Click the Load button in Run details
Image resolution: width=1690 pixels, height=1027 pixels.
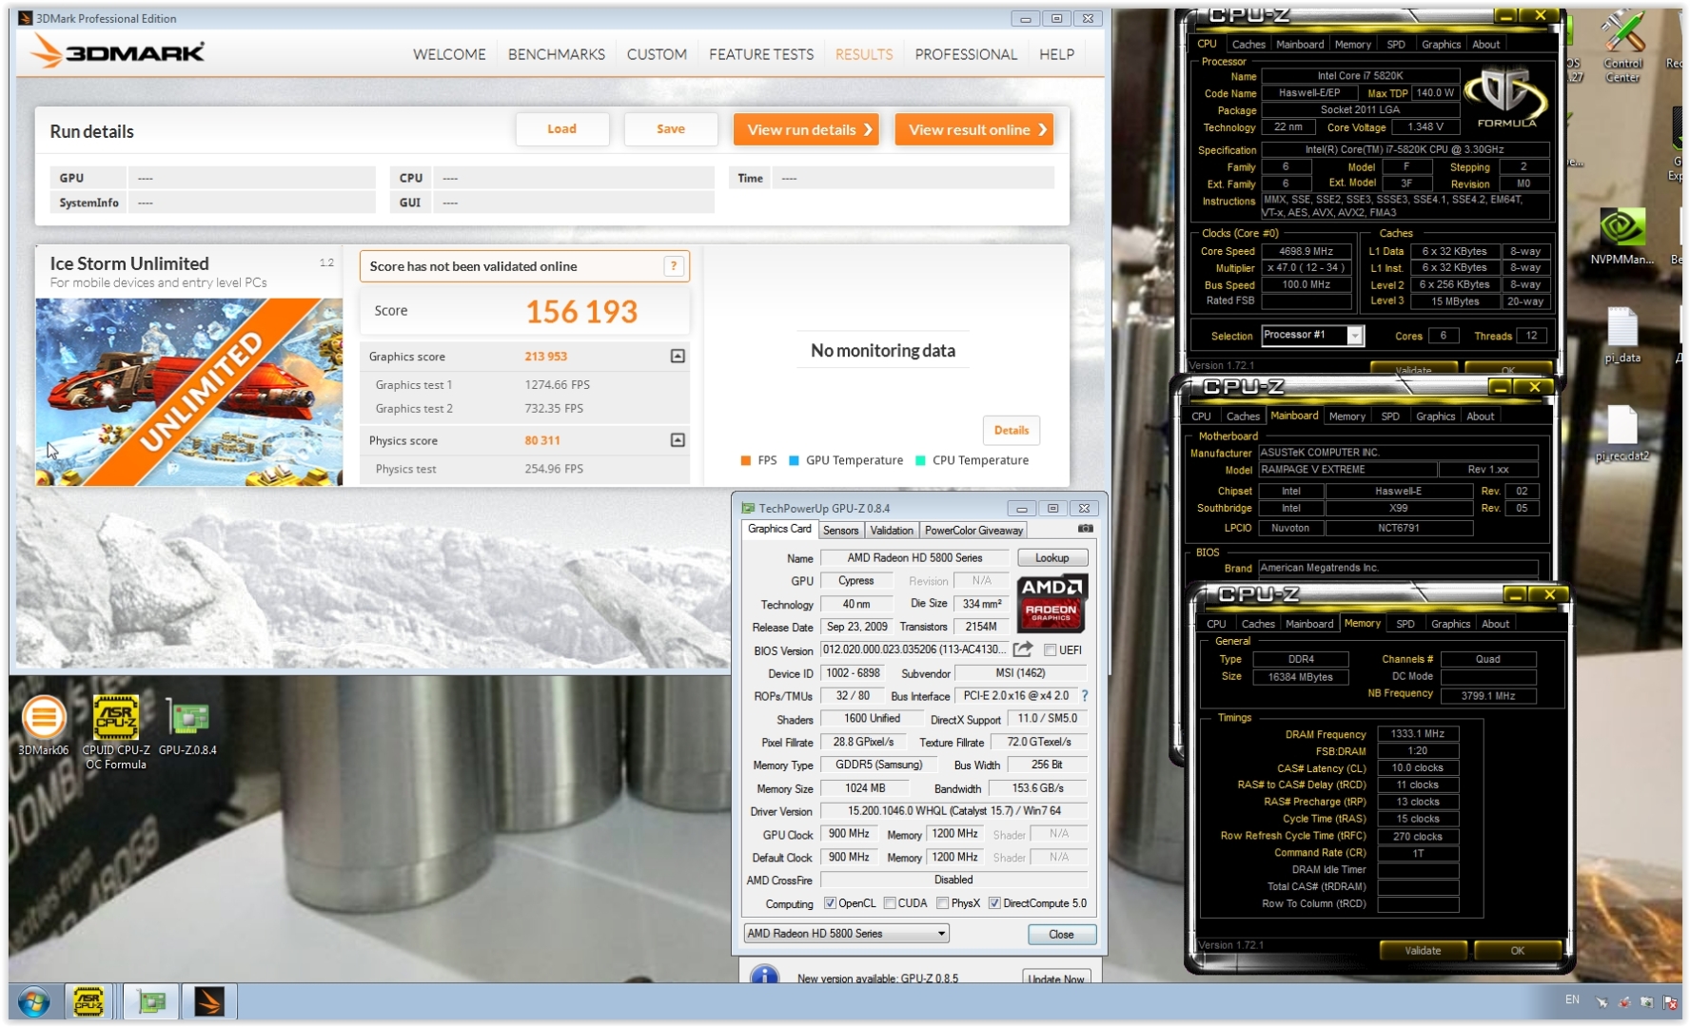561,129
